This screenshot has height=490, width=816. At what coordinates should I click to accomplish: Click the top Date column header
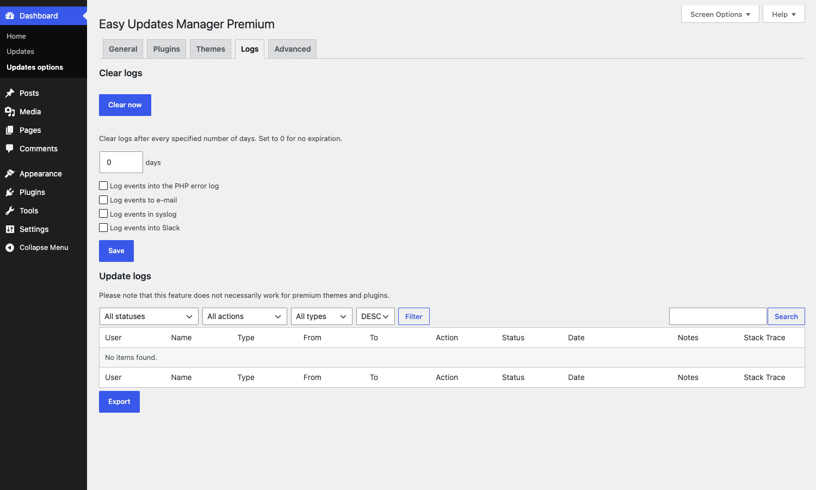click(x=576, y=338)
